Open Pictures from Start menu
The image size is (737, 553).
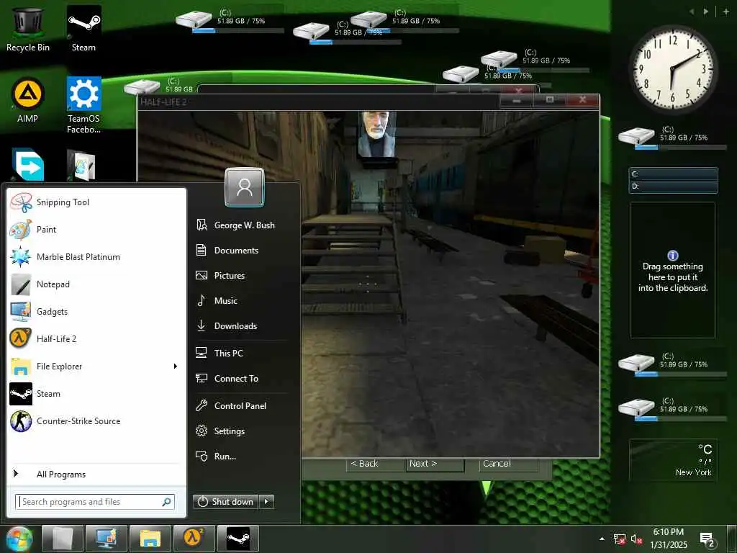click(240, 276)
